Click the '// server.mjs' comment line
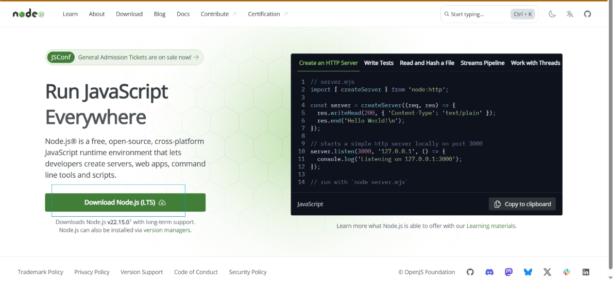 click(332, 82)
